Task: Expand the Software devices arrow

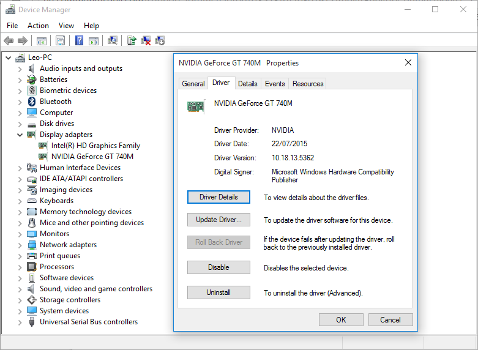Action: click(x=20, y=278)
